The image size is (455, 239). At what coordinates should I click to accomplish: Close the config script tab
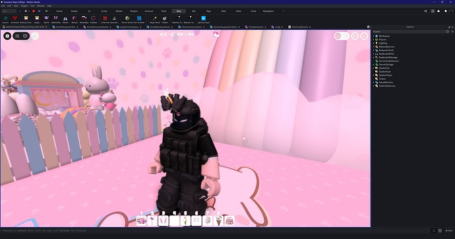coord(282,27)
